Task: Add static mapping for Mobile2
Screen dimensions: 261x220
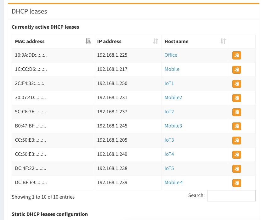Action: pyautogui.click(x=236, y=98)
